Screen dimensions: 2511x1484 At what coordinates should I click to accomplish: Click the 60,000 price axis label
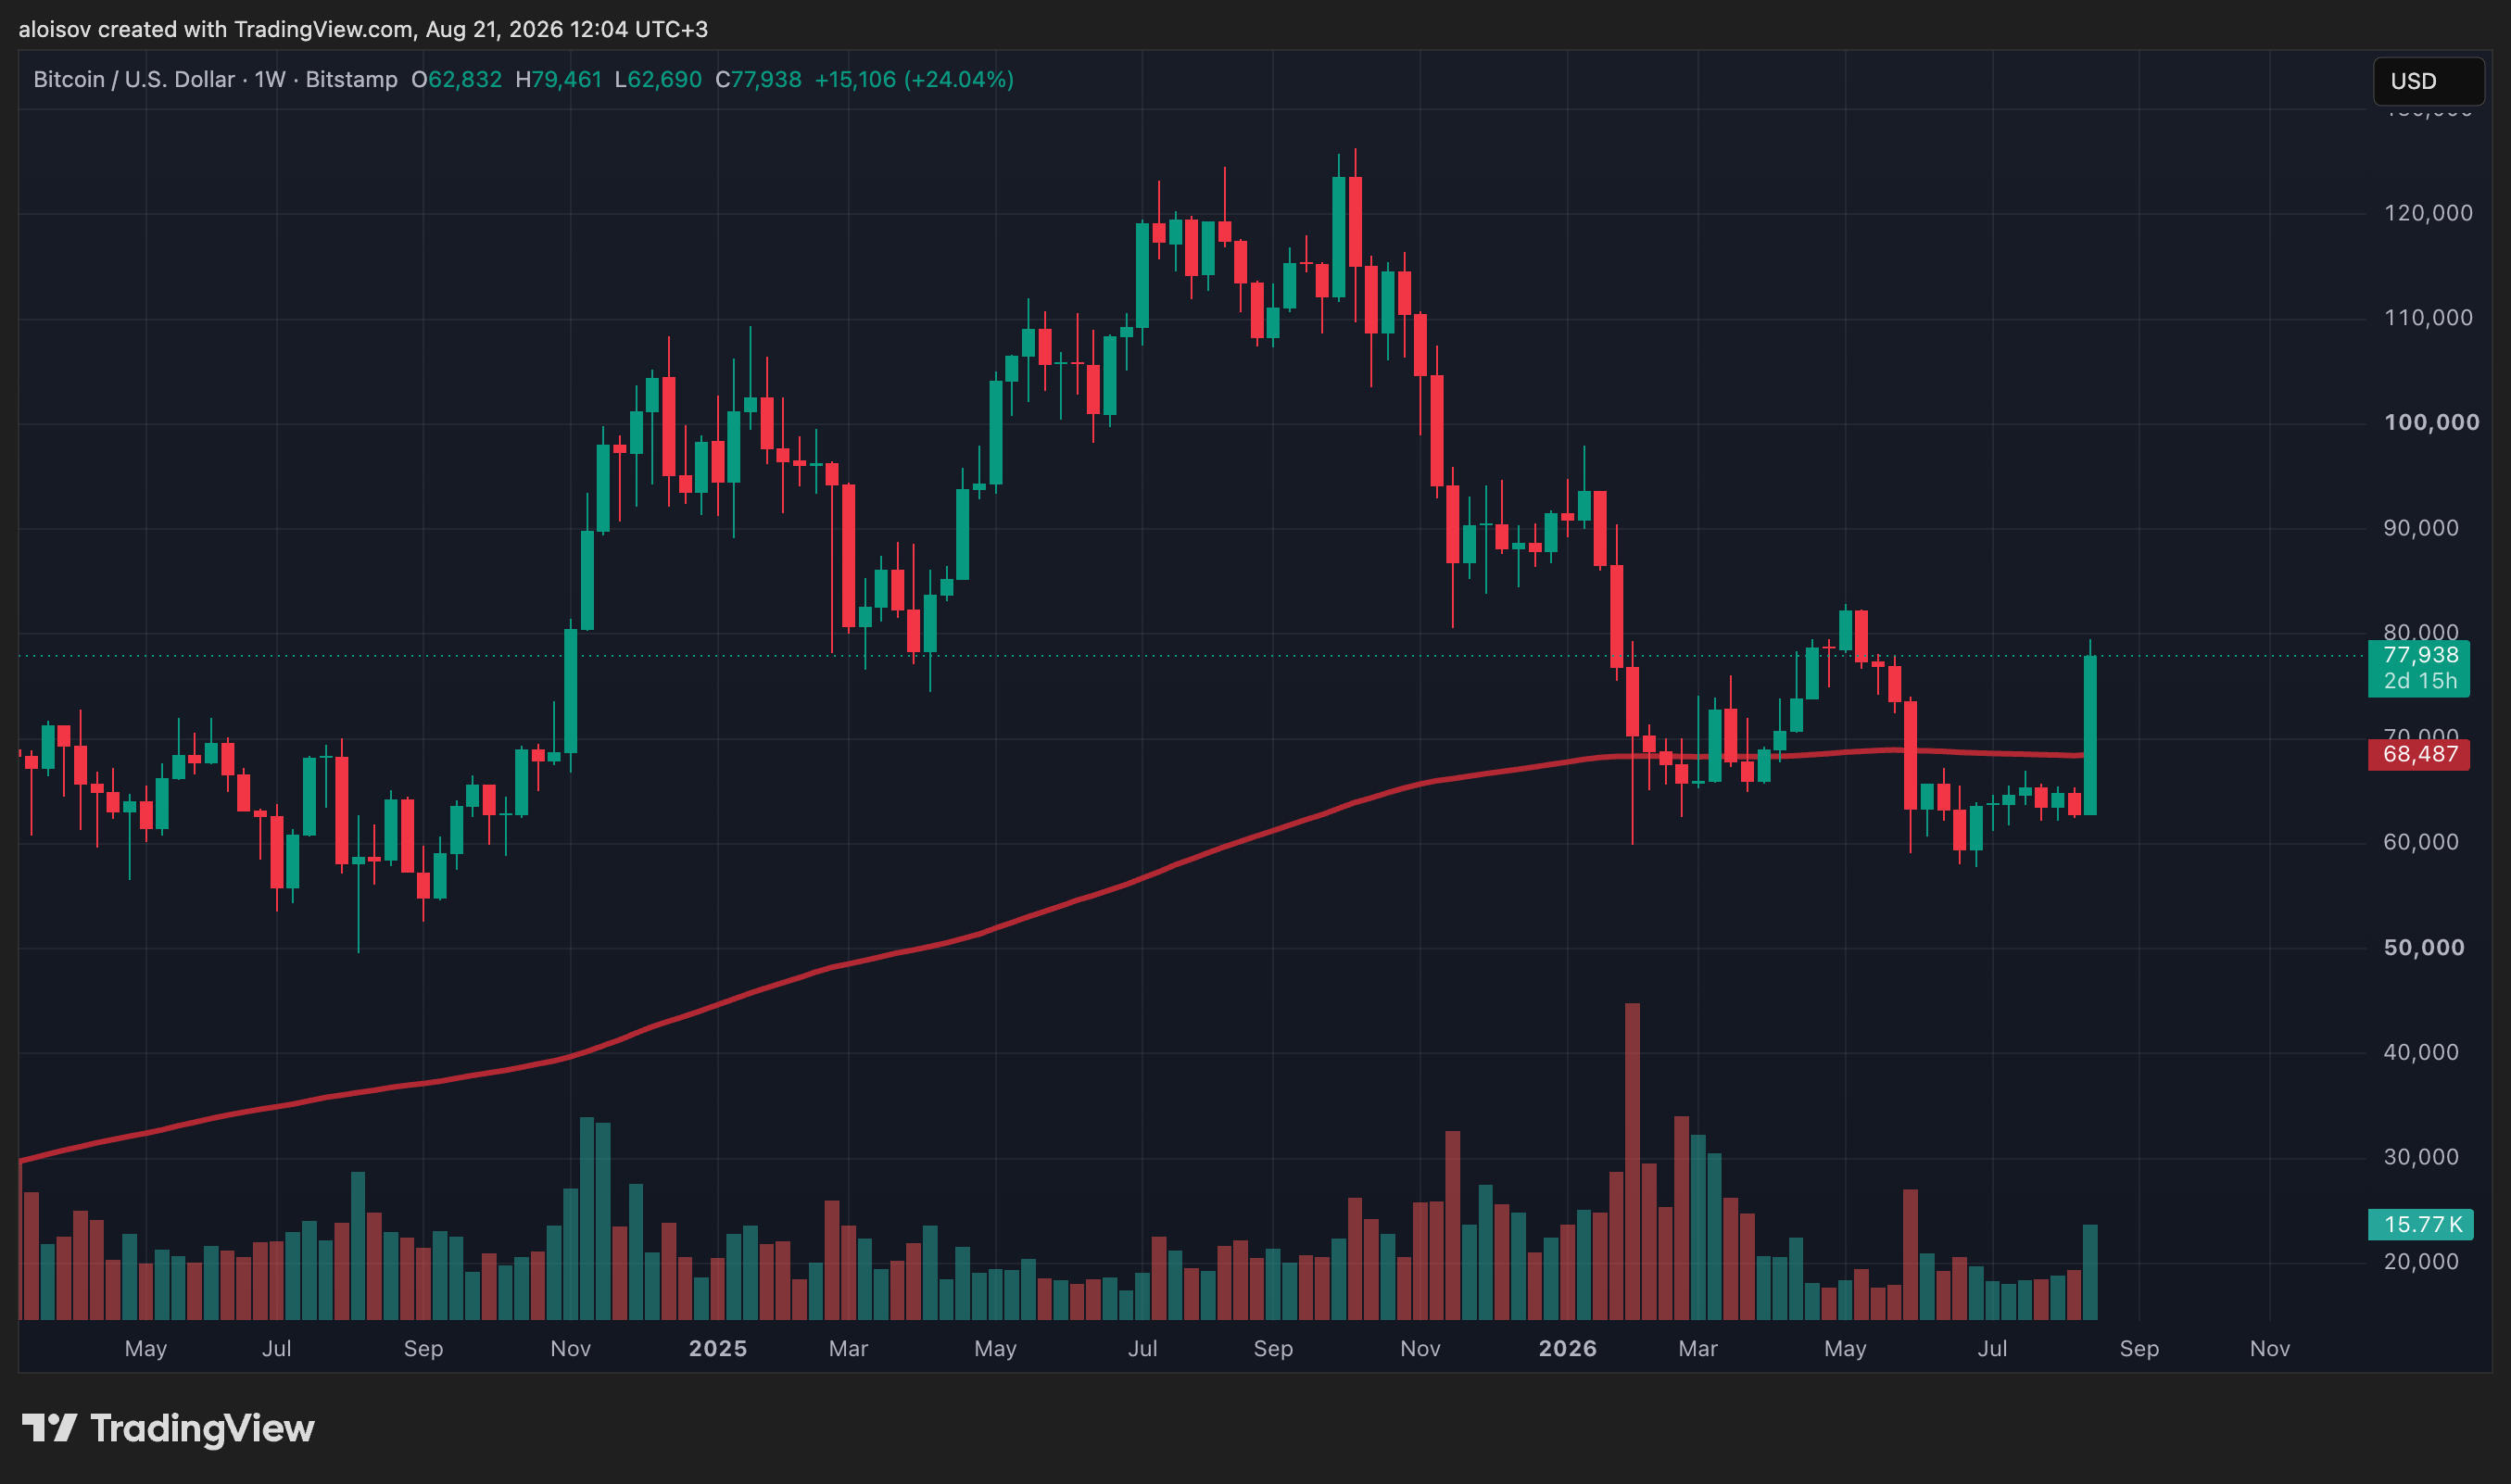click(2421, 842)
